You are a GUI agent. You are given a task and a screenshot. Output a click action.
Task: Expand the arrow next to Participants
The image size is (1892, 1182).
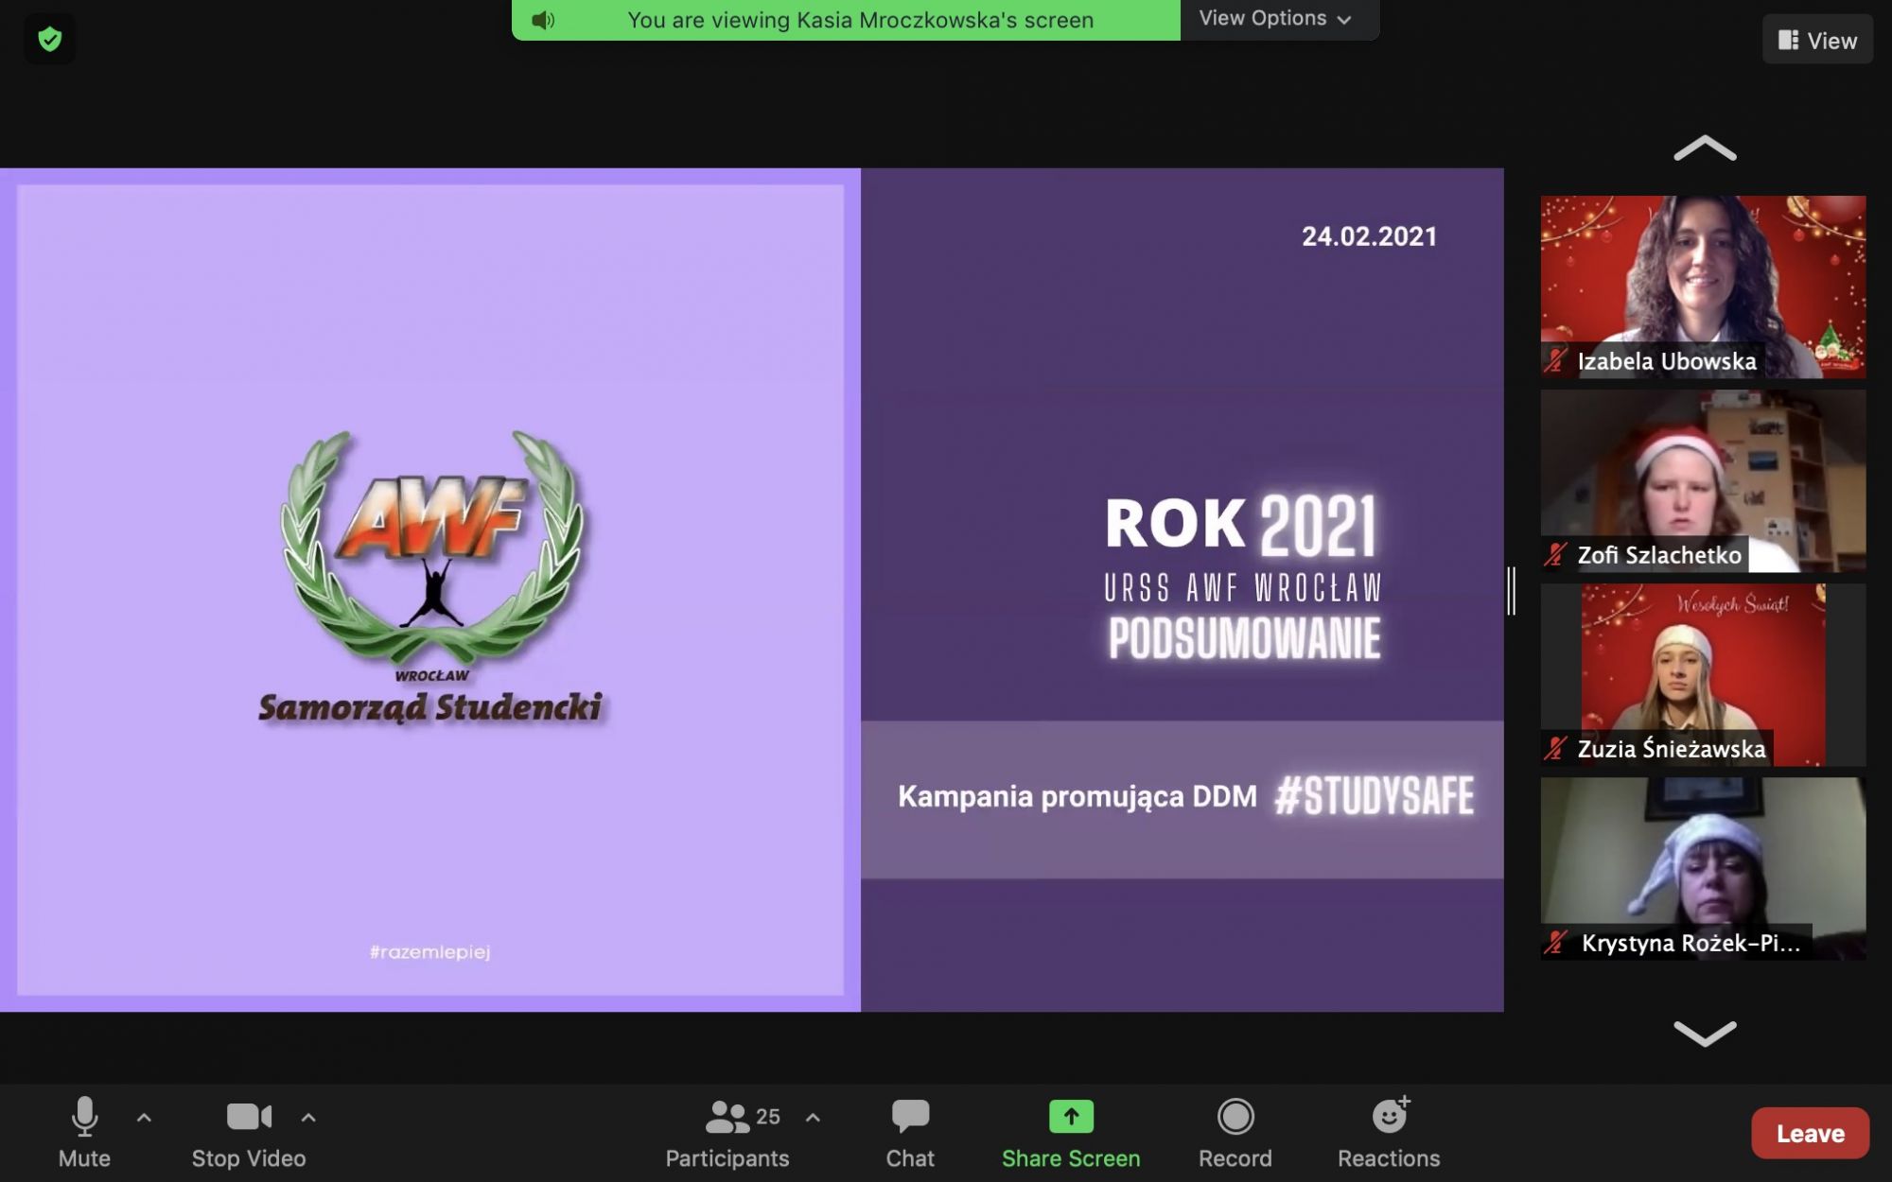[x=813, y=1118]
